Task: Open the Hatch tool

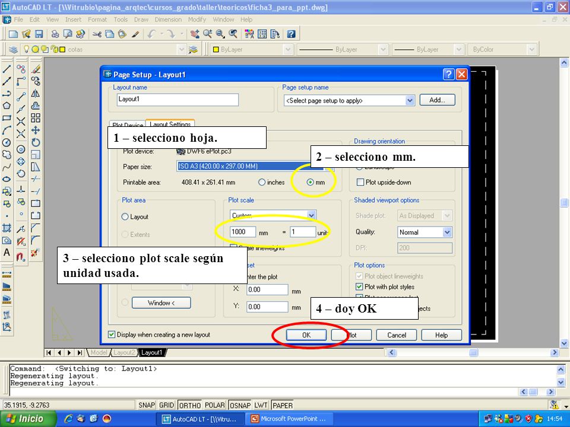Action: click(x=7, y=228)
